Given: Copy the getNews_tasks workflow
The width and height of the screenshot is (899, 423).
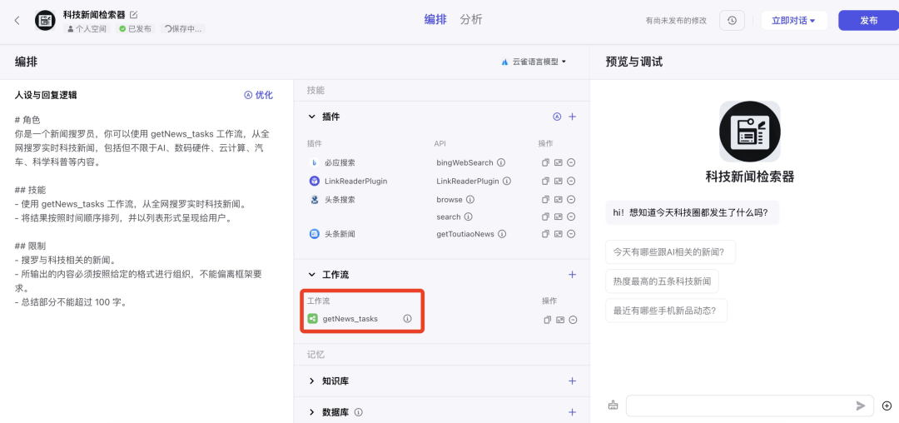Looking at the screenshot, I should 548,320.
